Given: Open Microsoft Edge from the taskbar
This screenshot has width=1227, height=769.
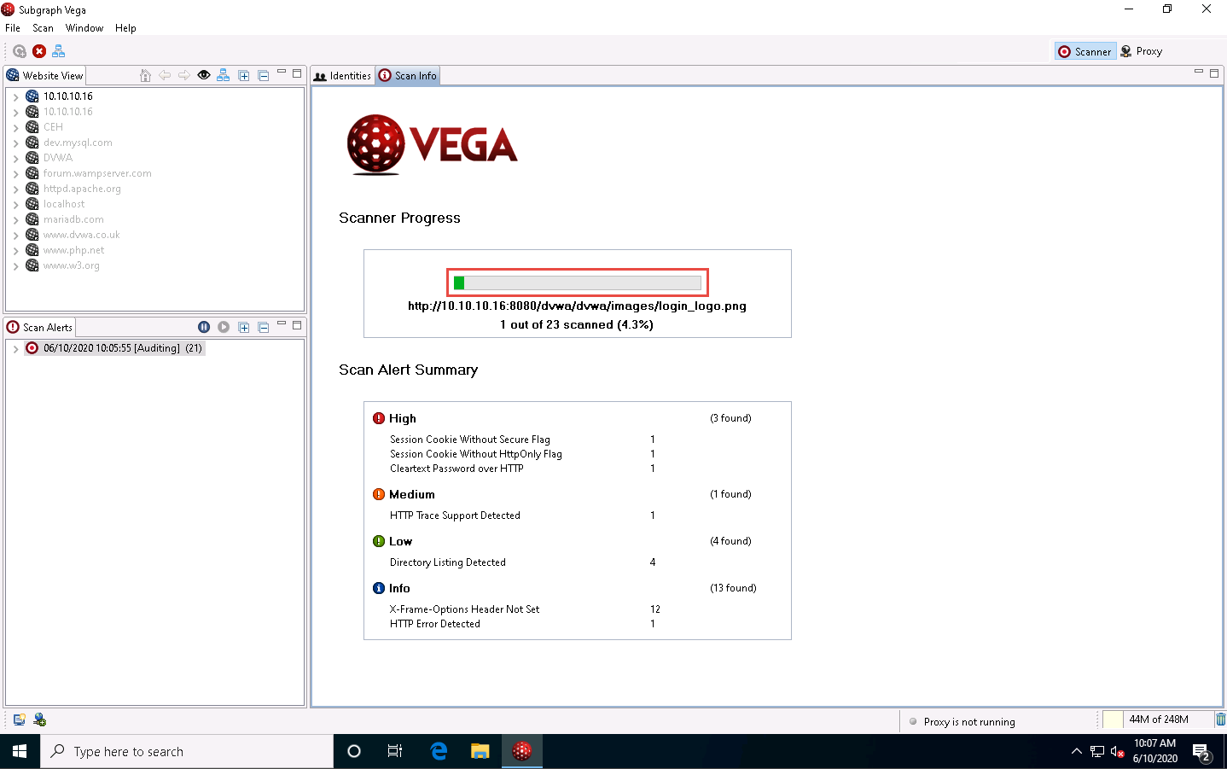Looking at the screenshot, I should (x=439, y=752).
